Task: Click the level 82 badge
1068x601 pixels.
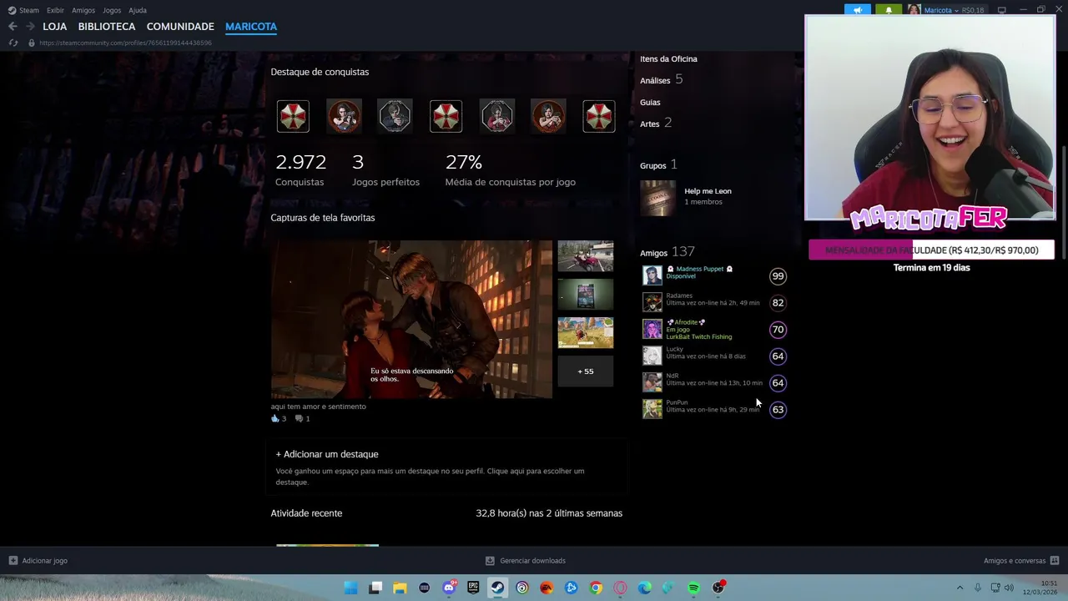Action: (778, 303)
